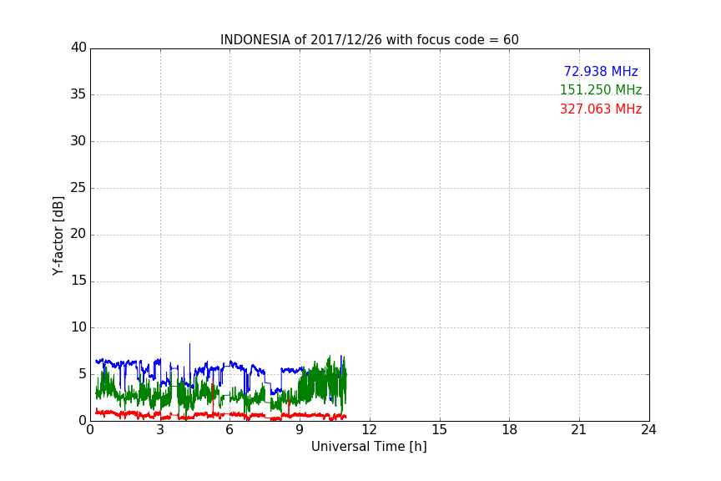Click the x-axis tick label "9"
Screen dimensions: 721x481
point(300,430)
